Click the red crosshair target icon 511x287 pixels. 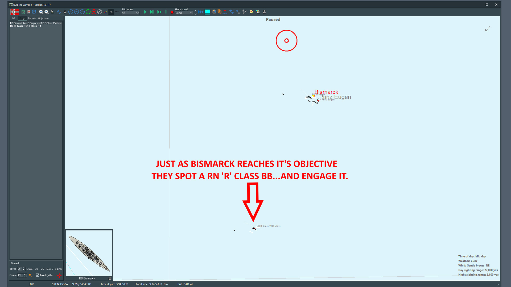[59, 276]
